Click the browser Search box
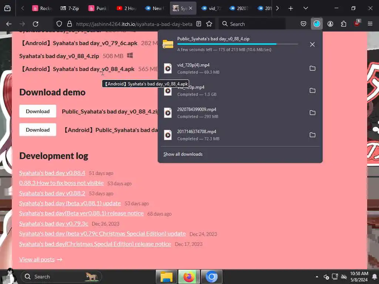The height and width of the screenshot is (284, 379). [x=252, y=24]
